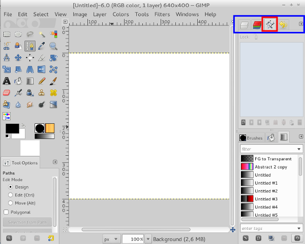The height and width of the screenshot is (244, 305).
Task: Select the Flip tool
Action: click(x=42, y=69)
